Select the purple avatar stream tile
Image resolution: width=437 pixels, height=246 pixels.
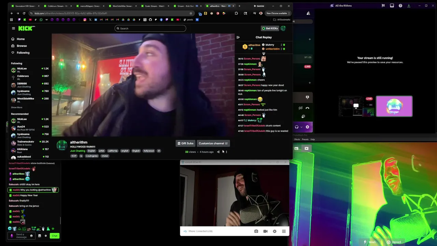pos(394,106)
